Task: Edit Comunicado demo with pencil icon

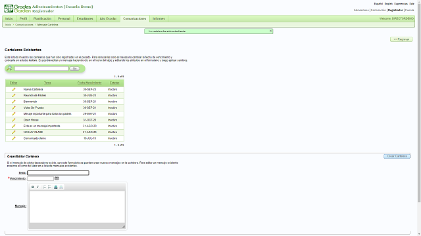Action: 14,138
